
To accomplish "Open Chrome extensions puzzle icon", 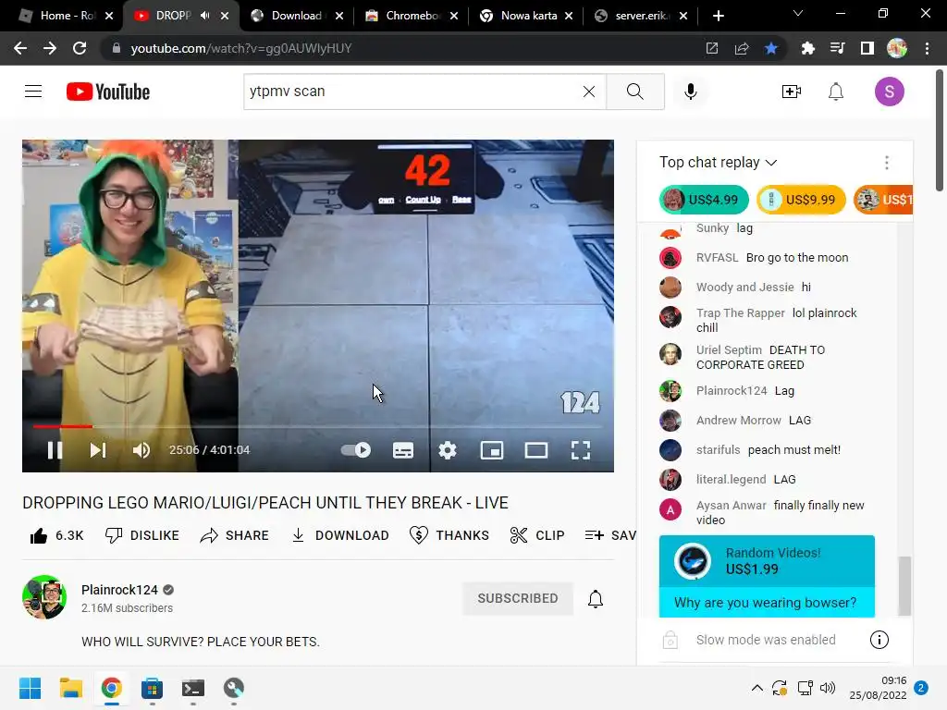I will (807, 48).
